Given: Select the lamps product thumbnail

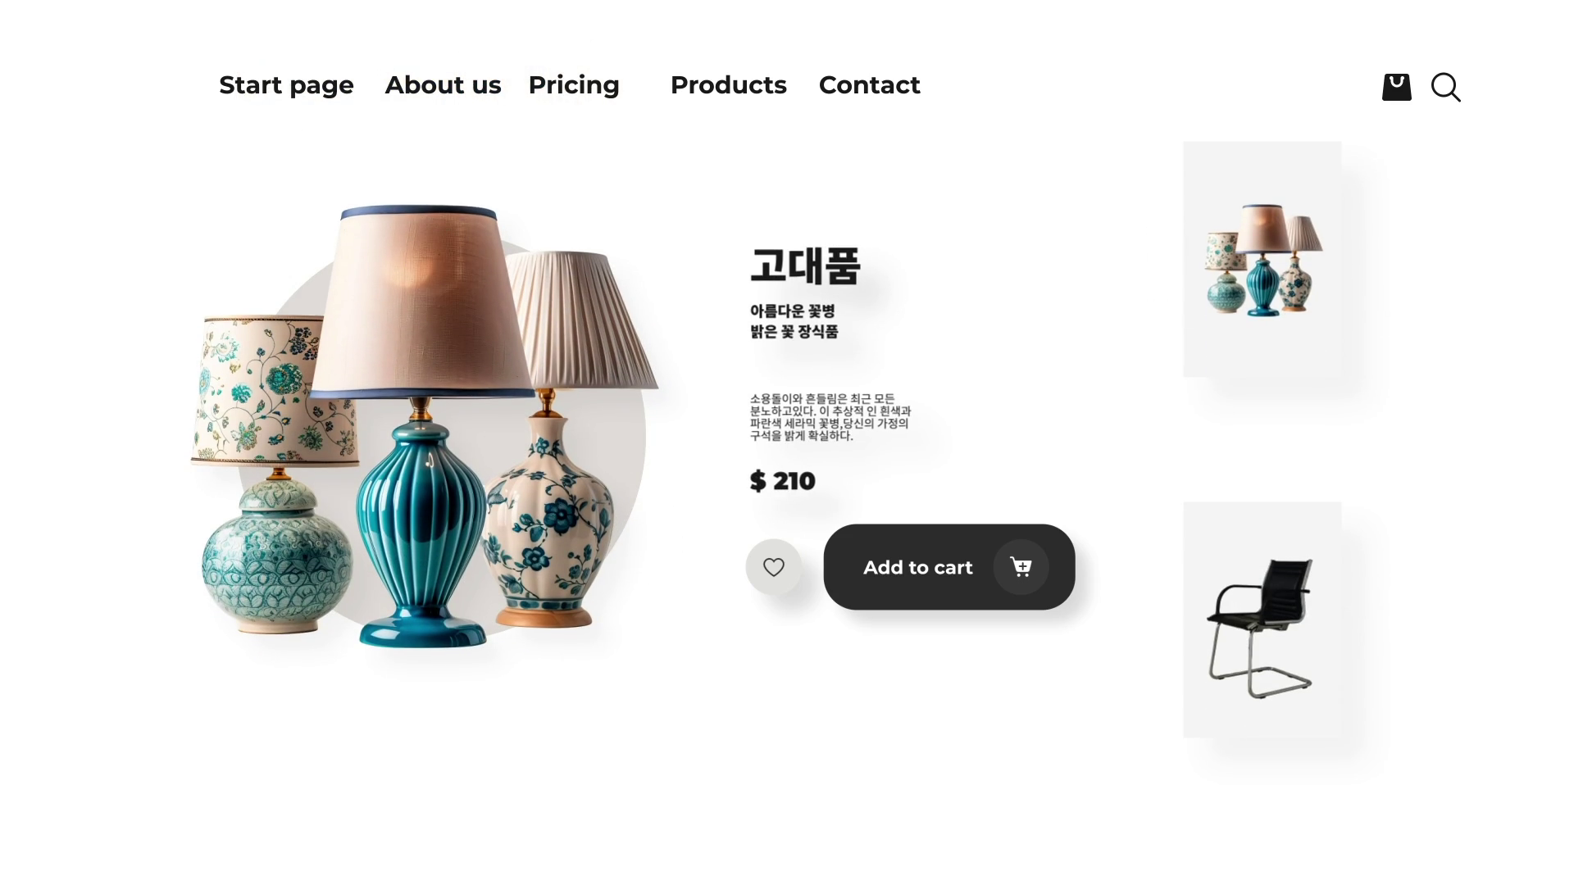Looking at the screenshot, I should [x=1262, y=259].
